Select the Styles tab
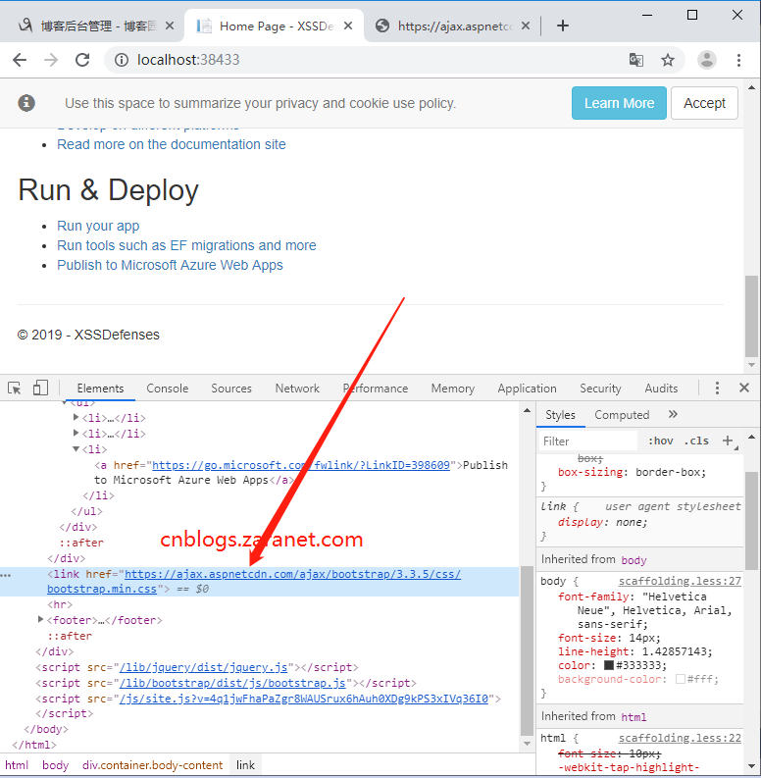This screenshot has height=778, width=761. tap(560, 415)
